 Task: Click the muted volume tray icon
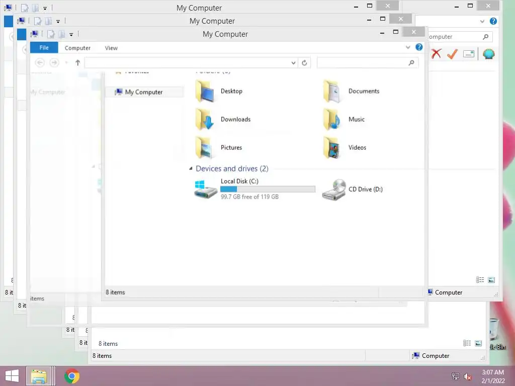[468, 376]
